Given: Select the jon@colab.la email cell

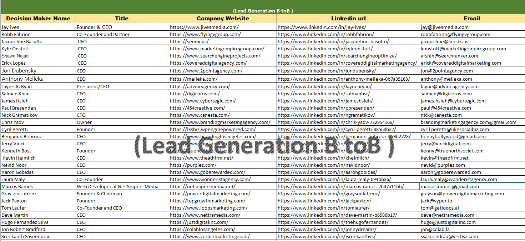Looking at the screenshot, I should (x=472, y=229).
